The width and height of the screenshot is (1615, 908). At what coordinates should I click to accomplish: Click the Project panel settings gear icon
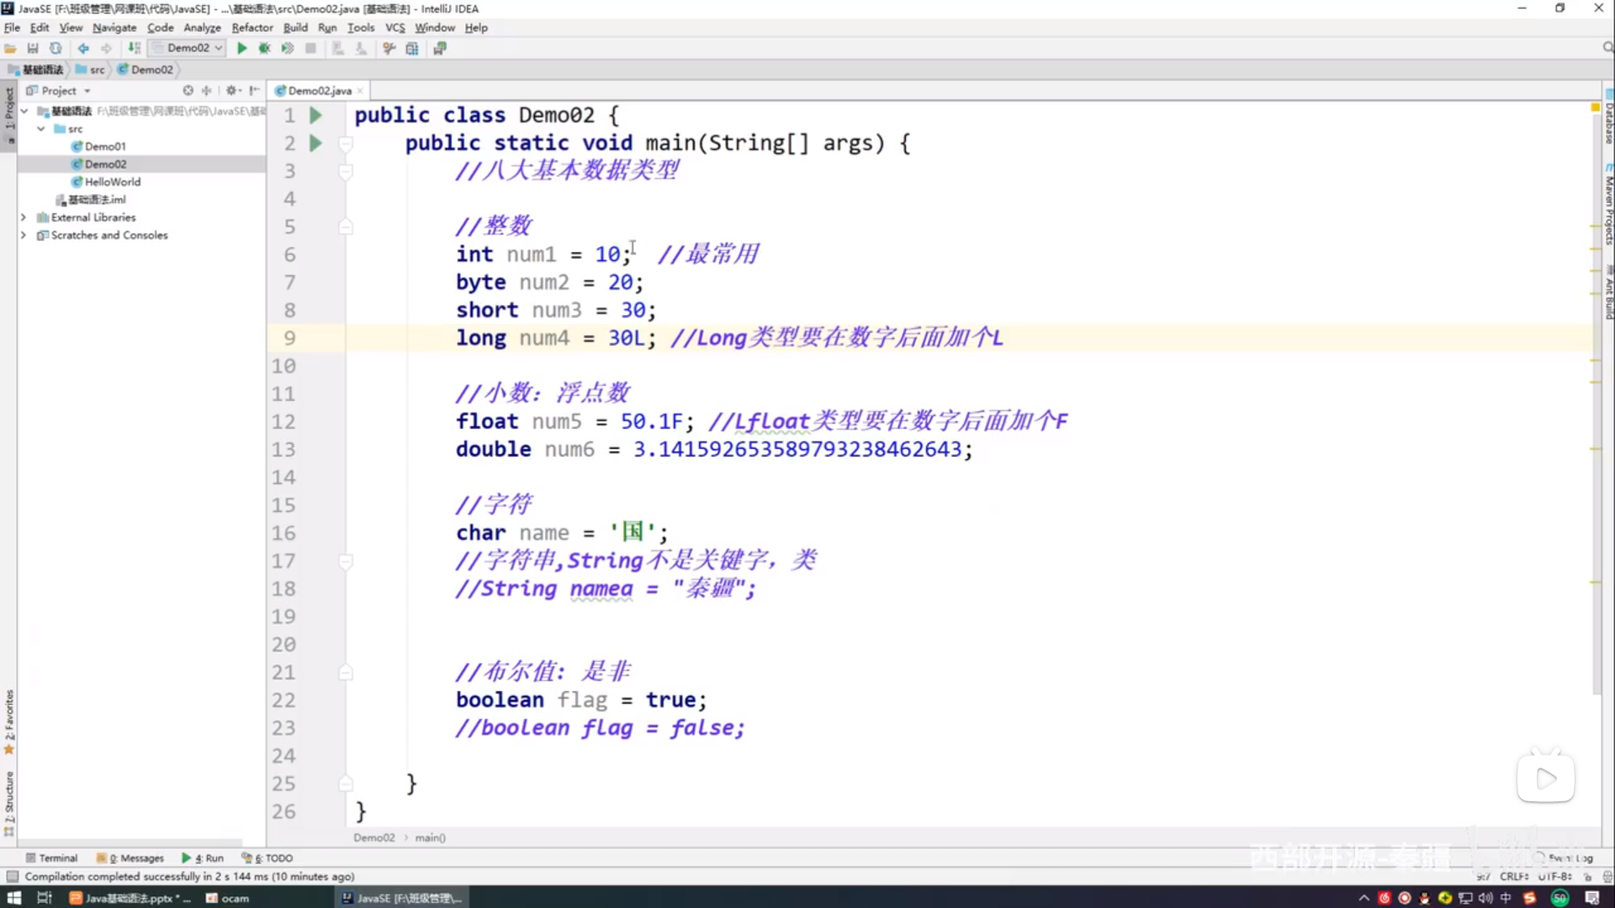click(230, 90)
